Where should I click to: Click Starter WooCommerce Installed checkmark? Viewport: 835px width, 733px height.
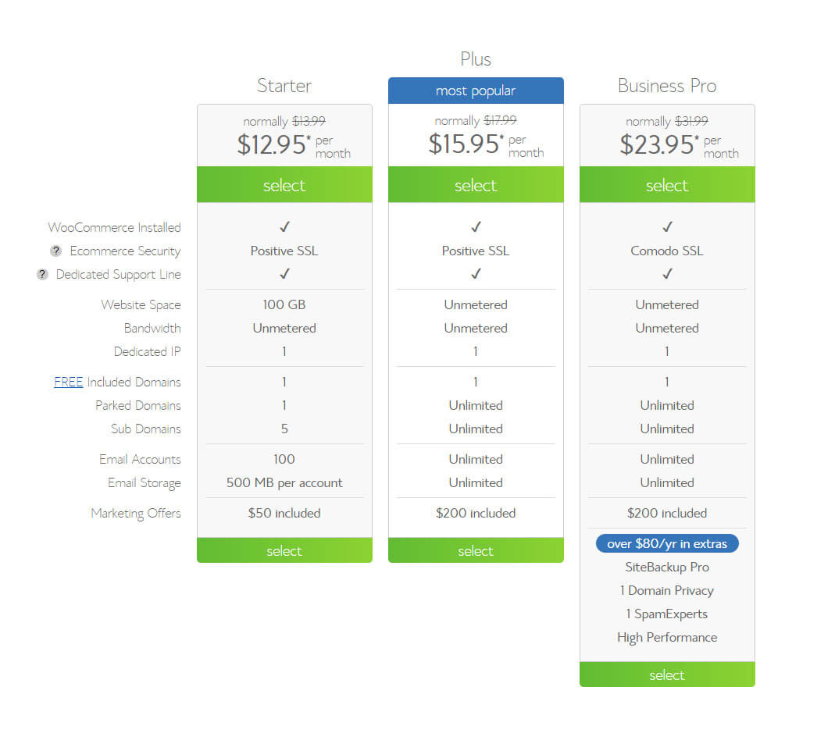284,226
